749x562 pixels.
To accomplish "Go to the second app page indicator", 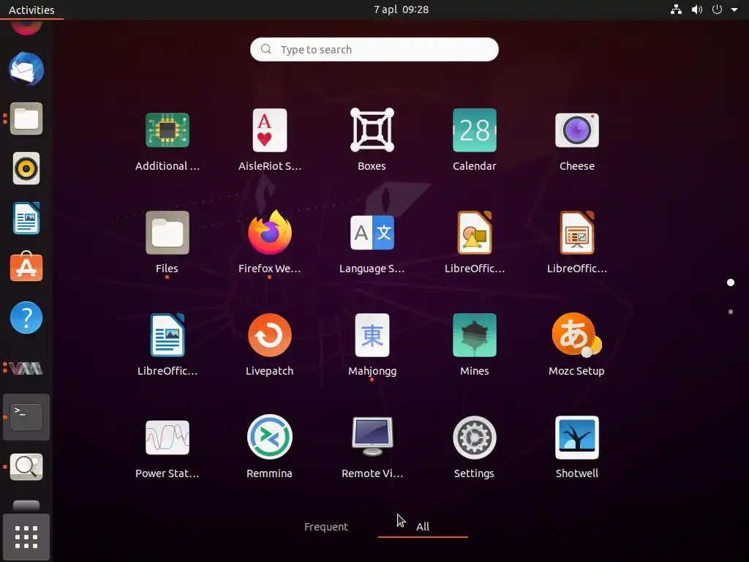I will click(731, 312).
